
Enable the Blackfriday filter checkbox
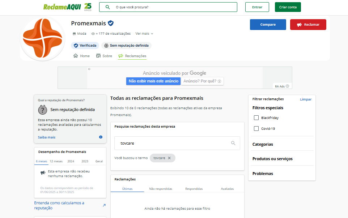[256, 117]
